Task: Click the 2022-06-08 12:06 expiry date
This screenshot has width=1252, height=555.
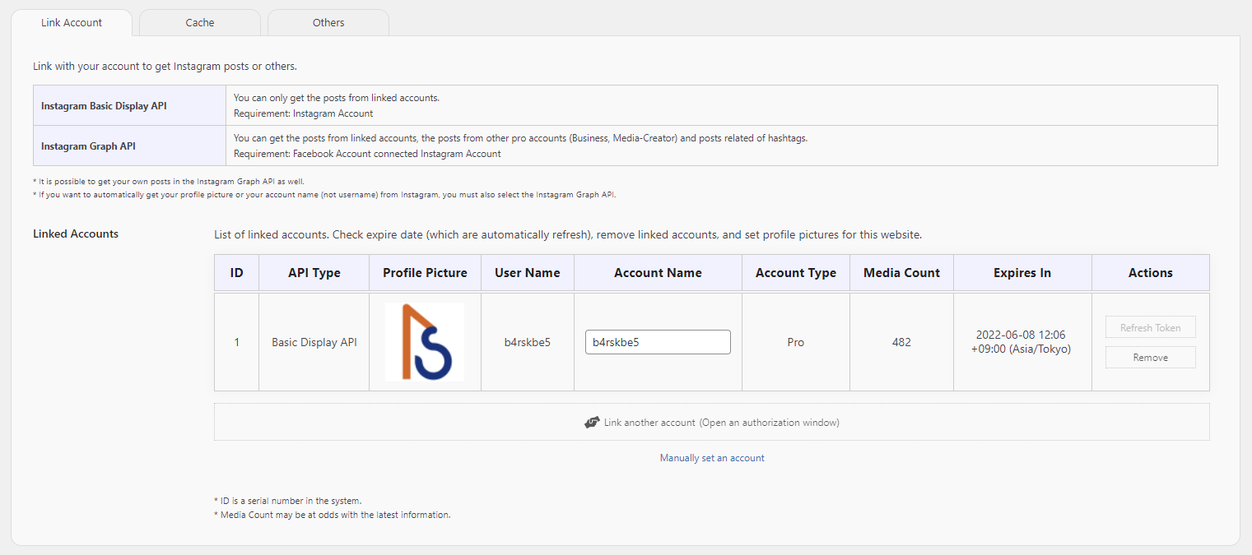Action: coord(1021,335)
